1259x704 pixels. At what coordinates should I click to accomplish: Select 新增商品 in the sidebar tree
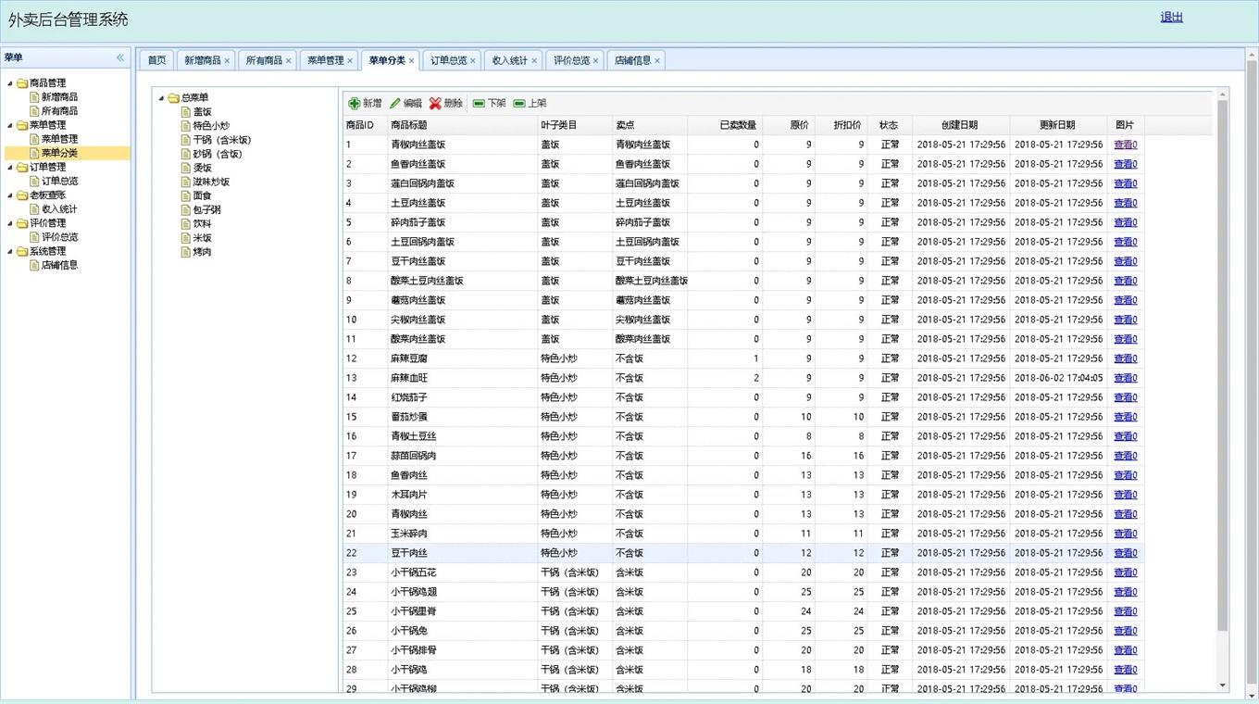tap(59, 97)
